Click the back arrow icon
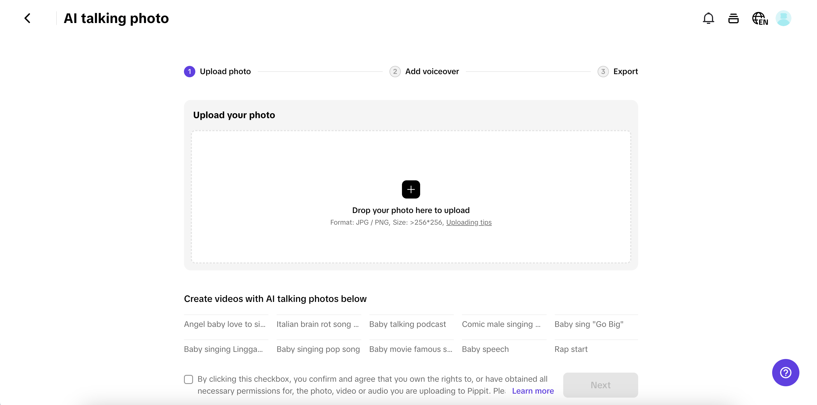Viewport: 817px width, 405px height. [28, 18]
